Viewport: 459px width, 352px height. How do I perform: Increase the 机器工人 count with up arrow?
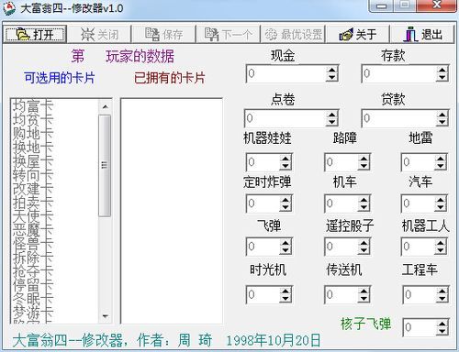(441, 243)
